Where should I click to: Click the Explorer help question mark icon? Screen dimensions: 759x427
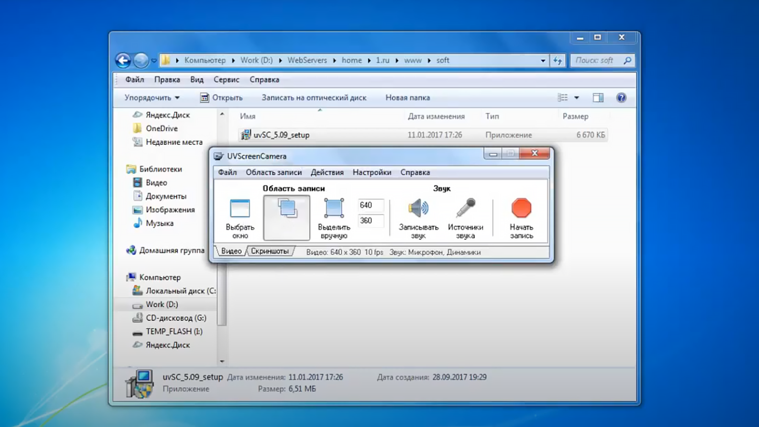pos(621,98)
